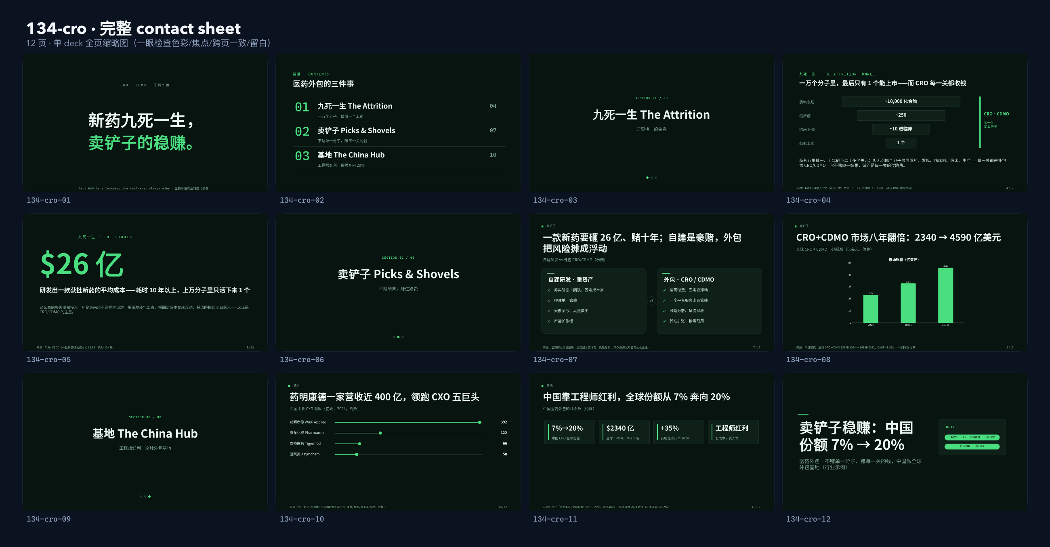Click the CRO · CDMO side label
Screen dimensions: 1050x547
996,114
